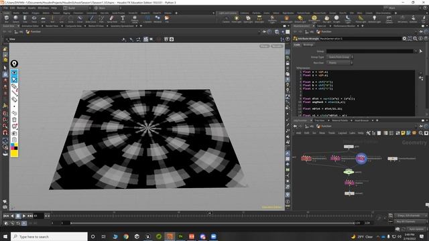Click the location pin icon above drawing toolbar
Image resolution: width=429 pixels, height=241 pixels.
coord(14,64)
